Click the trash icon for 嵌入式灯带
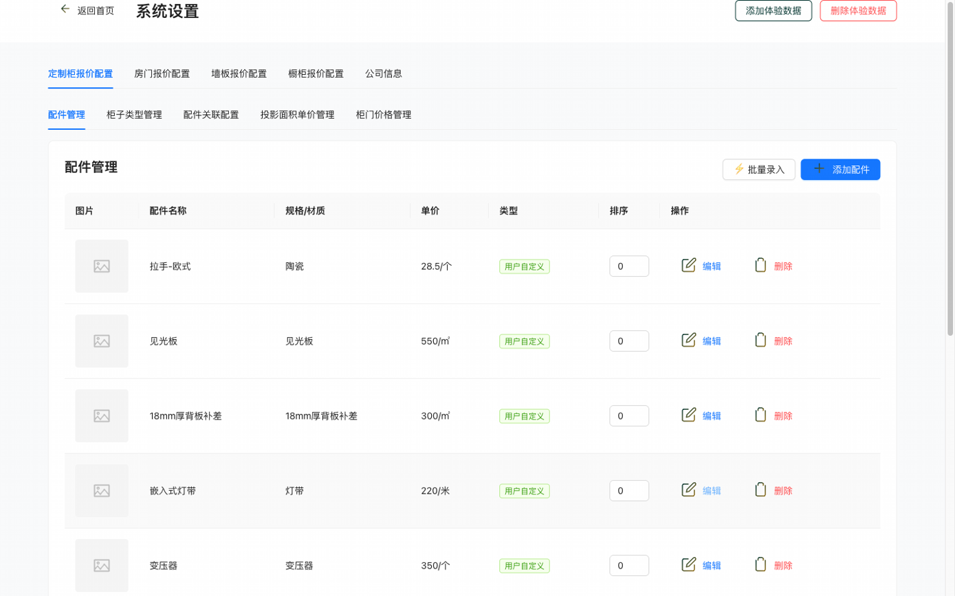The height and width of the screenshot is (596, 955). tap(760, 490)
